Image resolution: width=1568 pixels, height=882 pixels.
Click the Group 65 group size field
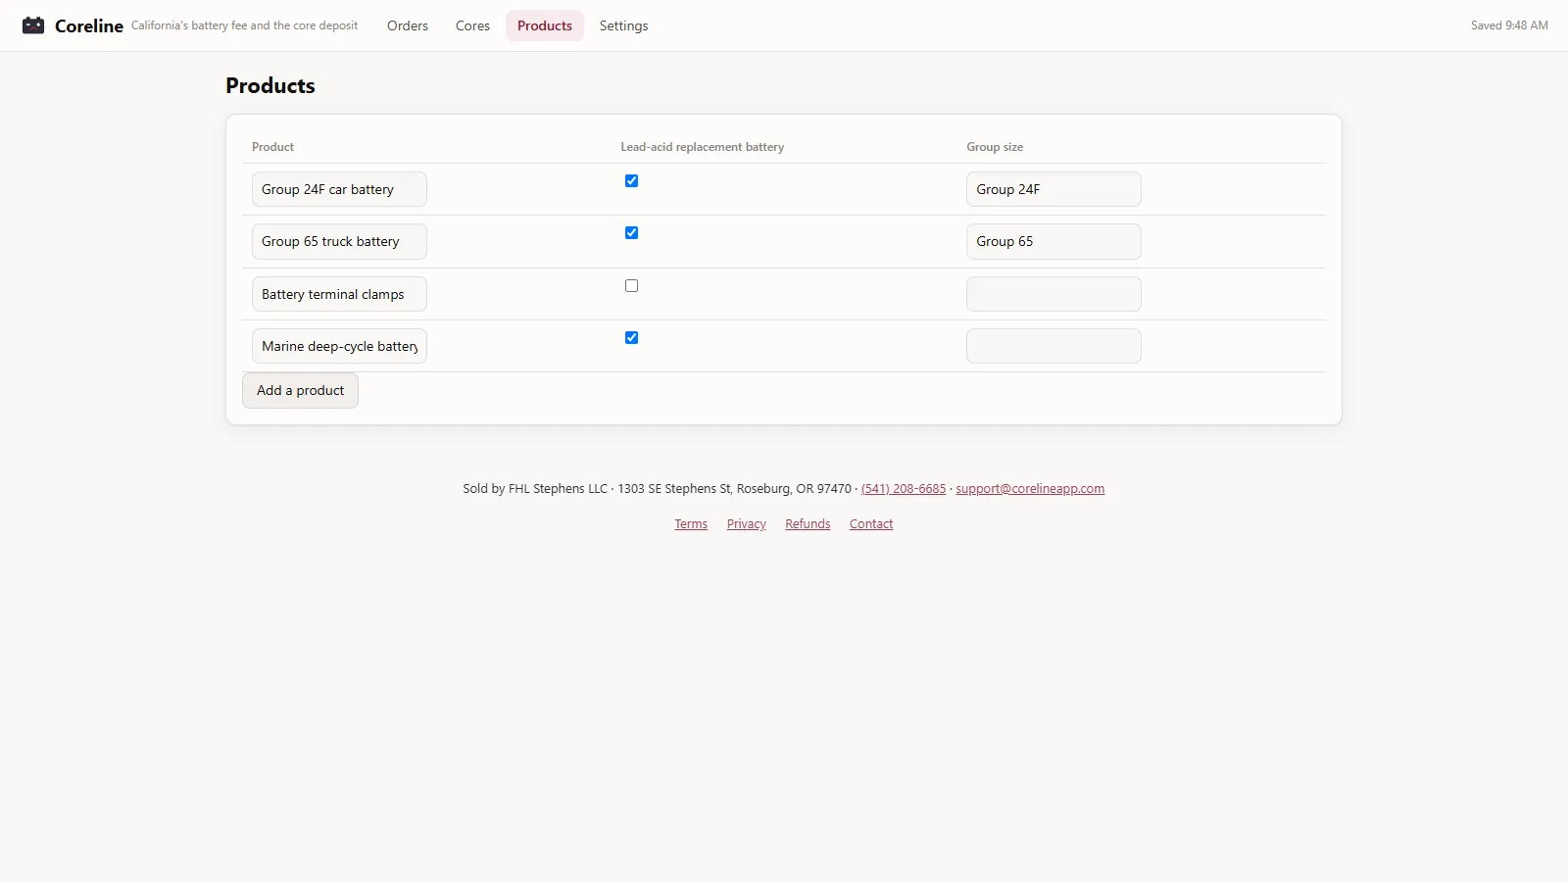1053,241
